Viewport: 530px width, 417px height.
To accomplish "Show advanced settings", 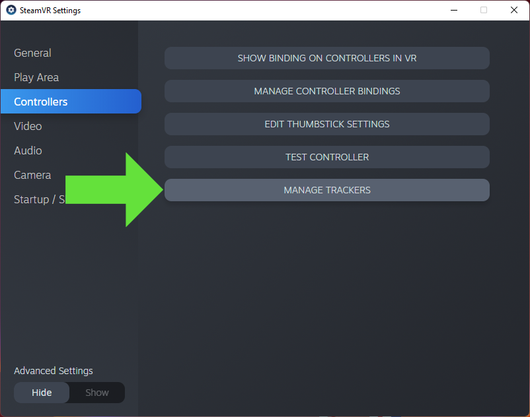I will click(x=96, y=393).
